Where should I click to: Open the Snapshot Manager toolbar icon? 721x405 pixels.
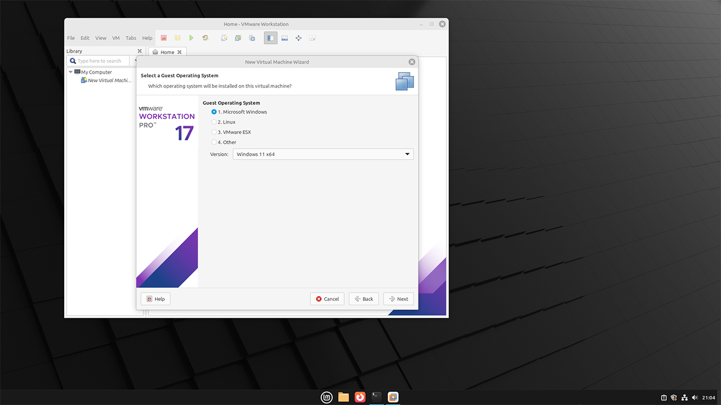252,38
